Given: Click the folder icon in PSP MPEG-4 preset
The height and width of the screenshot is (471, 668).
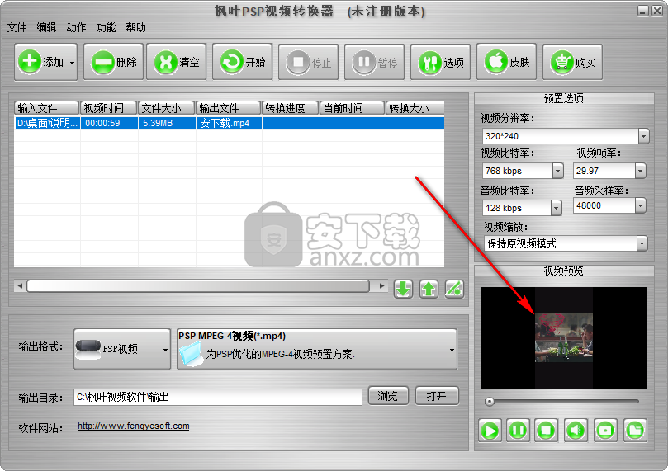Looking at the screenshot, I should 191,355.
